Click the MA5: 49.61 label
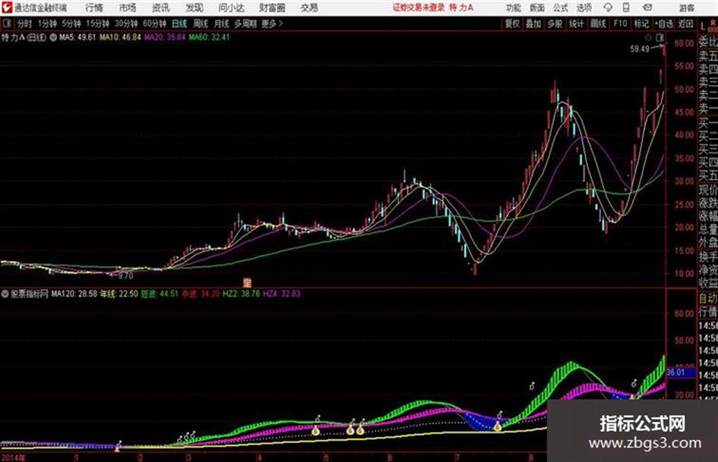 (77, 37)
